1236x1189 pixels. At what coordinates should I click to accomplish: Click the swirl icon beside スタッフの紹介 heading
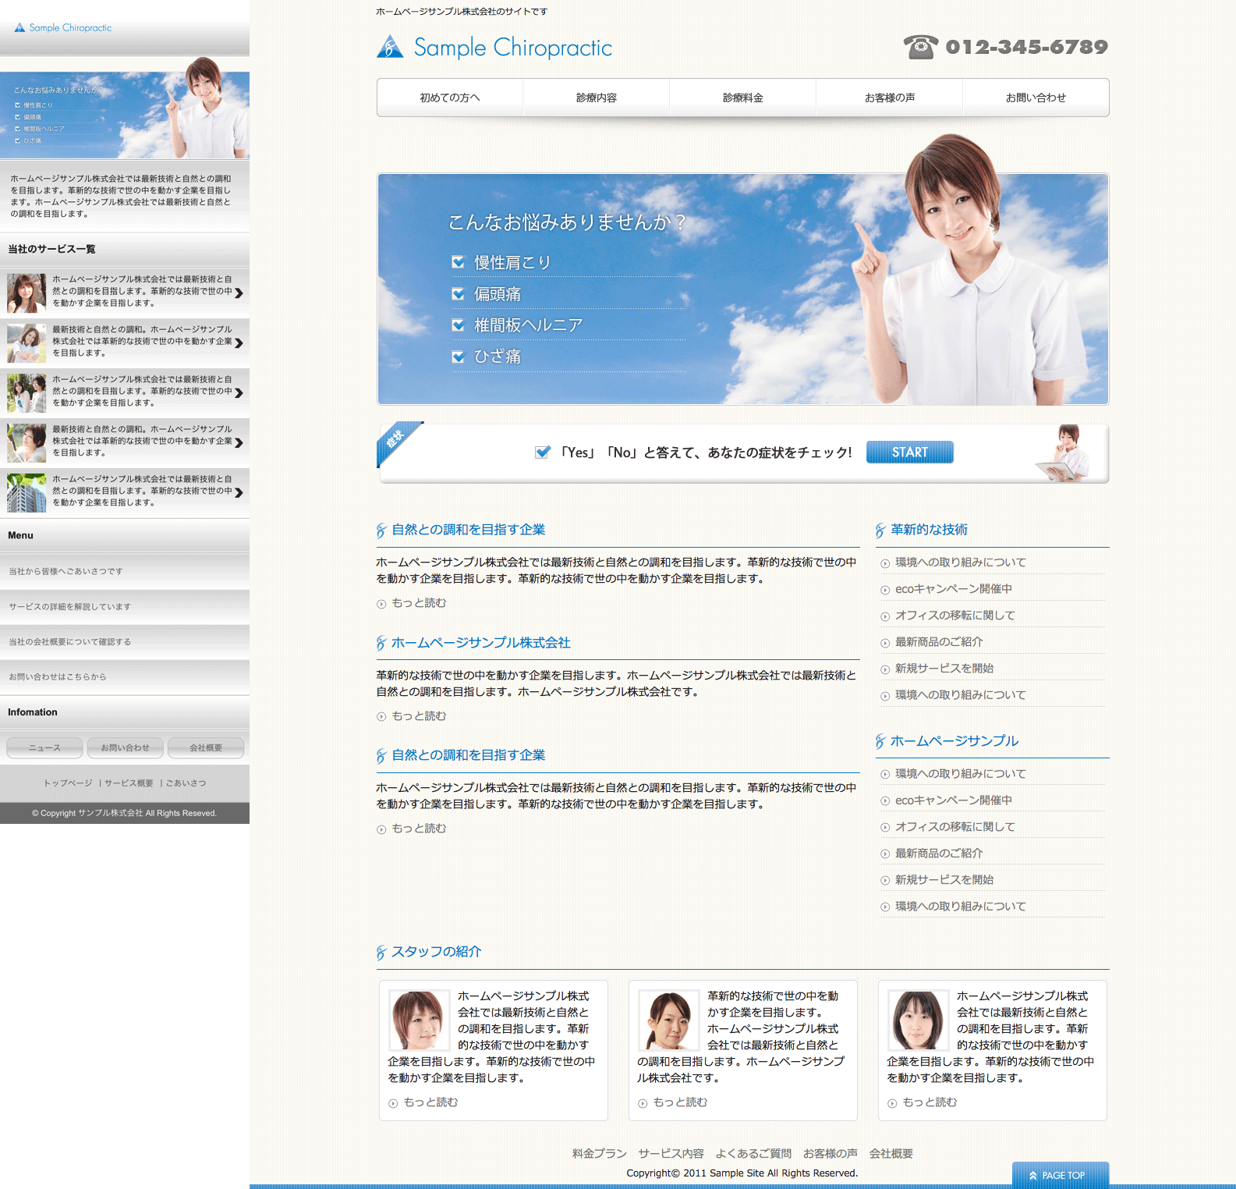[381, 952]
